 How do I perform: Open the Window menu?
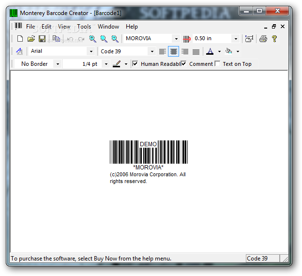pyautogui.click(x=108, y=27)
